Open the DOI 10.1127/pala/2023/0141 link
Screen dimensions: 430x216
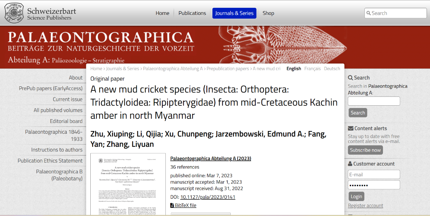coord(207,197)
